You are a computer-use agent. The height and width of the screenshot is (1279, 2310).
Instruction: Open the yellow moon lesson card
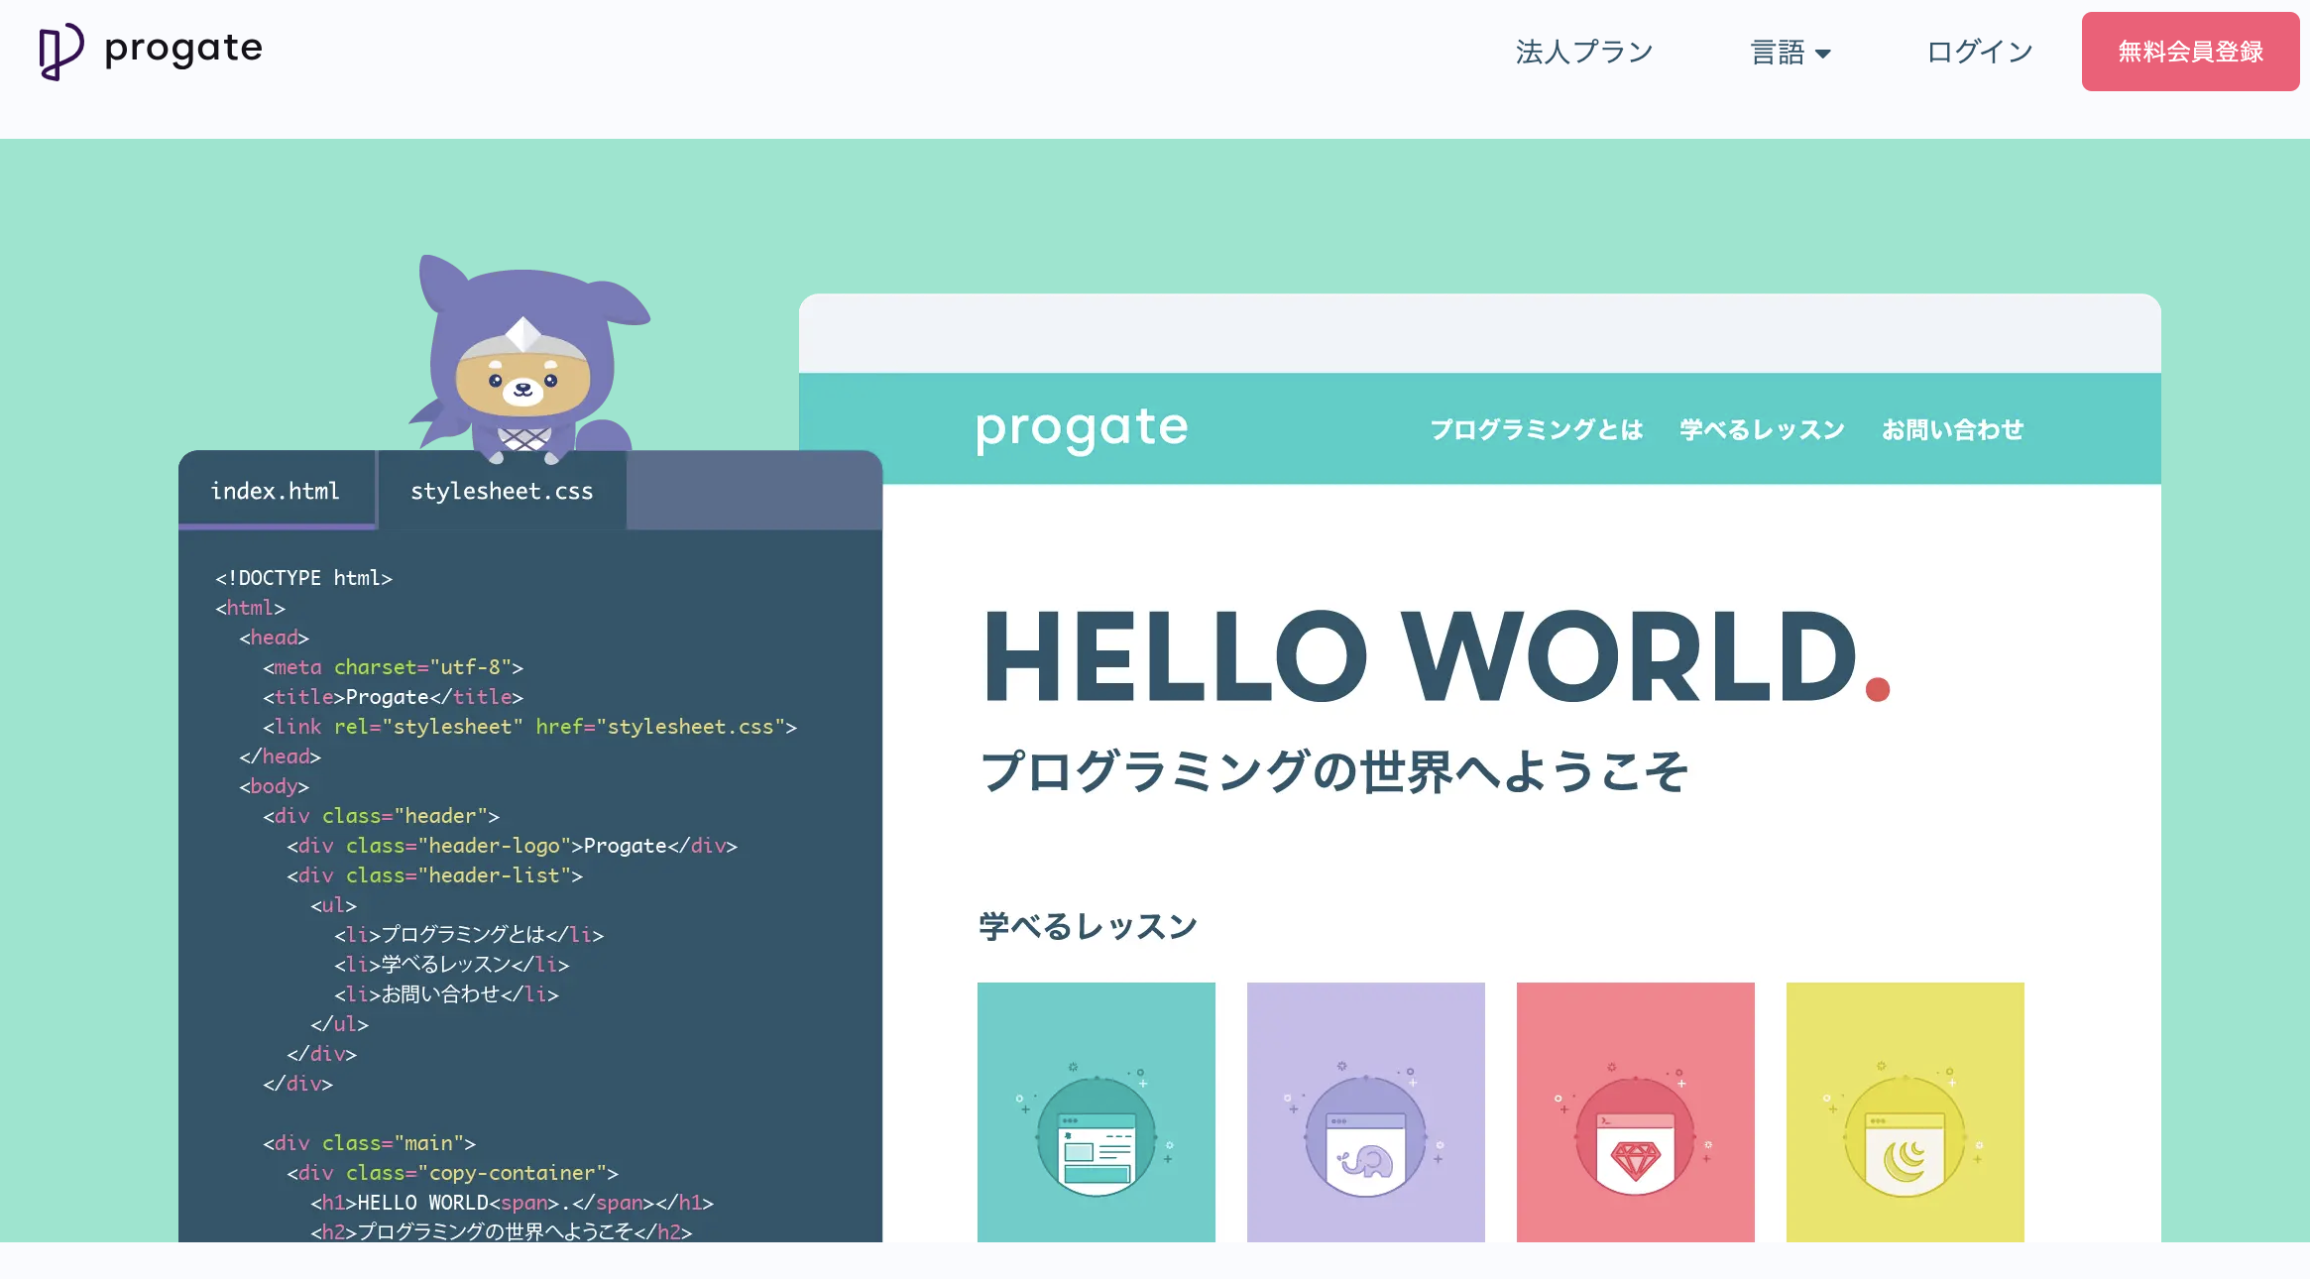[1906, 1112]
